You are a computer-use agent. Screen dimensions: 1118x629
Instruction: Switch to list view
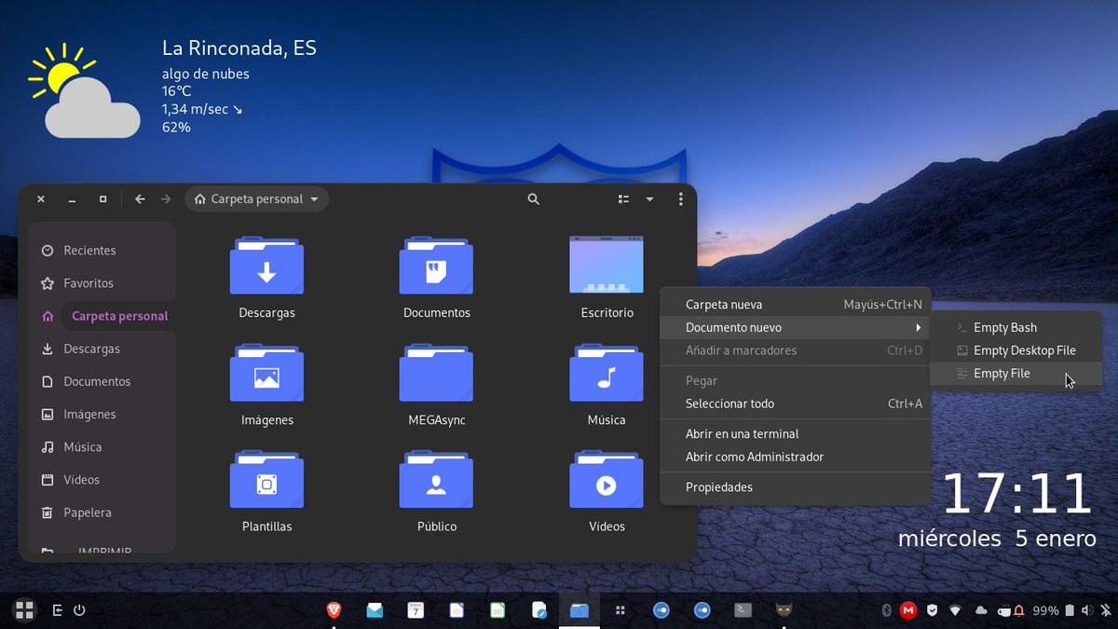tap(622, 198)
